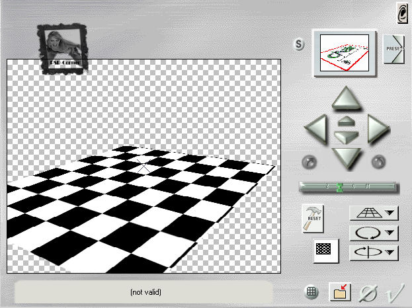Image resolution: width=412 pixels, height=308 pixels.
Task: Toggle the round S button
Action: click(300, 45)
